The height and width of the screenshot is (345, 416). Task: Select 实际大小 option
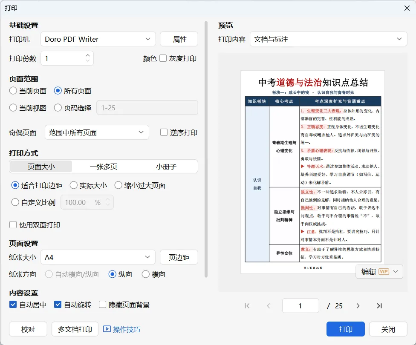coord(73,185)
